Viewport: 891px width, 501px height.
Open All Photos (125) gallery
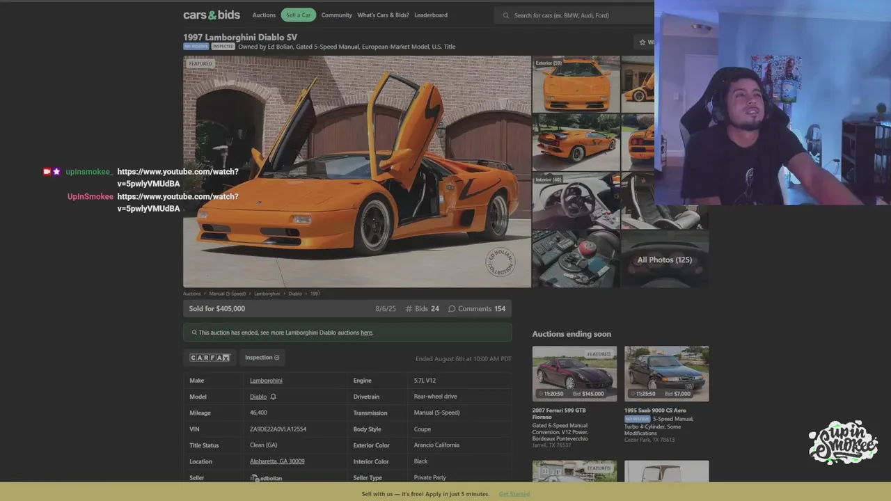(665, 260)
